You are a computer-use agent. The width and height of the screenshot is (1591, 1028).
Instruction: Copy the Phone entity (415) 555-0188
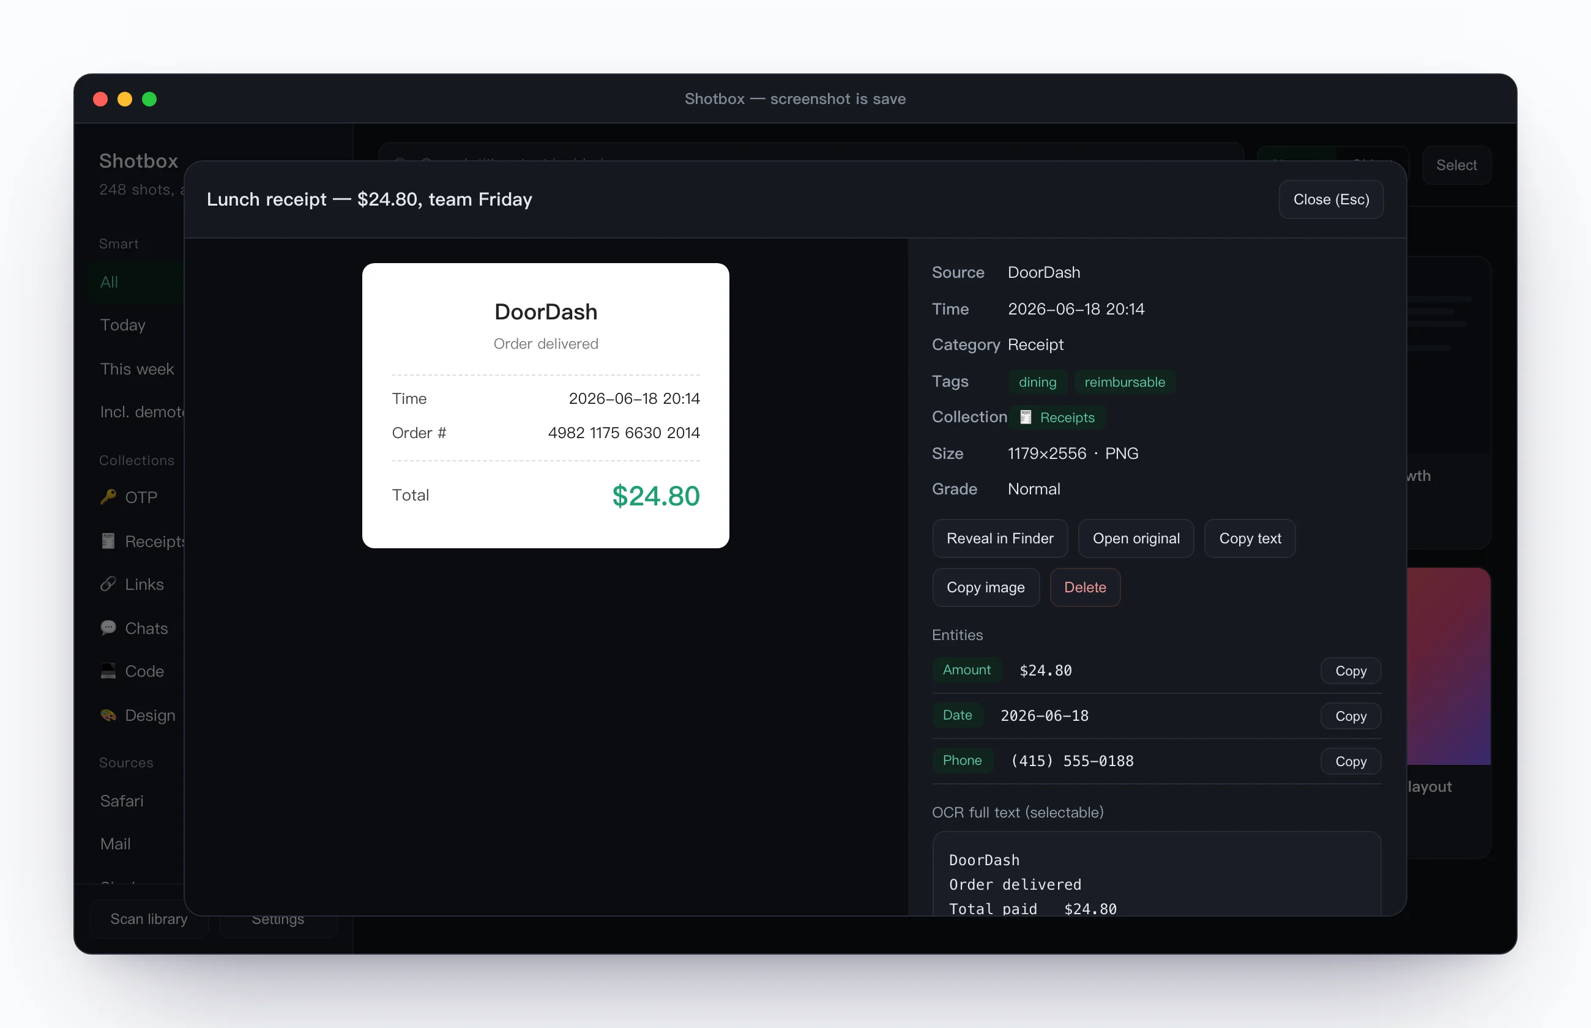[x=1351, y=762]
